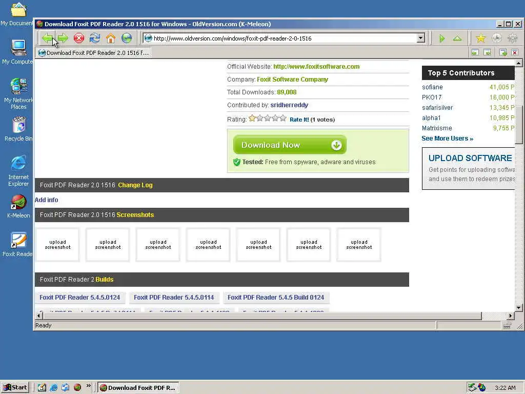Open contributor safarisilver in Top 5 list
The height and width of the screenshot is (394, 525).
point(437,108)
